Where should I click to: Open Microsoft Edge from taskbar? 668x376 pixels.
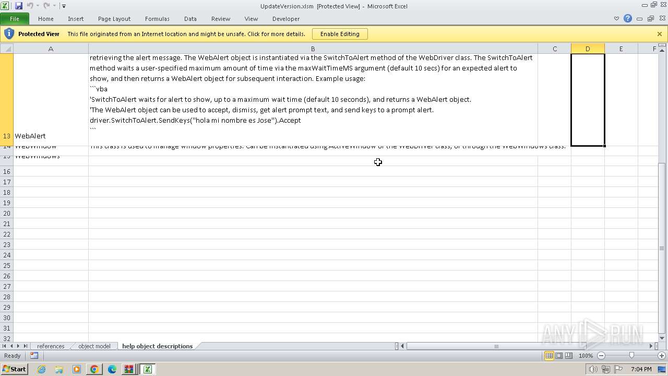tap(112, 369)
